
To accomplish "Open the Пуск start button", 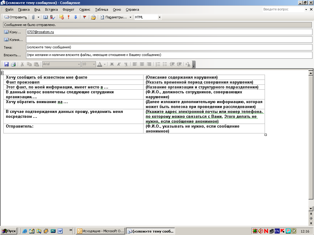I will tap(9, 231).
